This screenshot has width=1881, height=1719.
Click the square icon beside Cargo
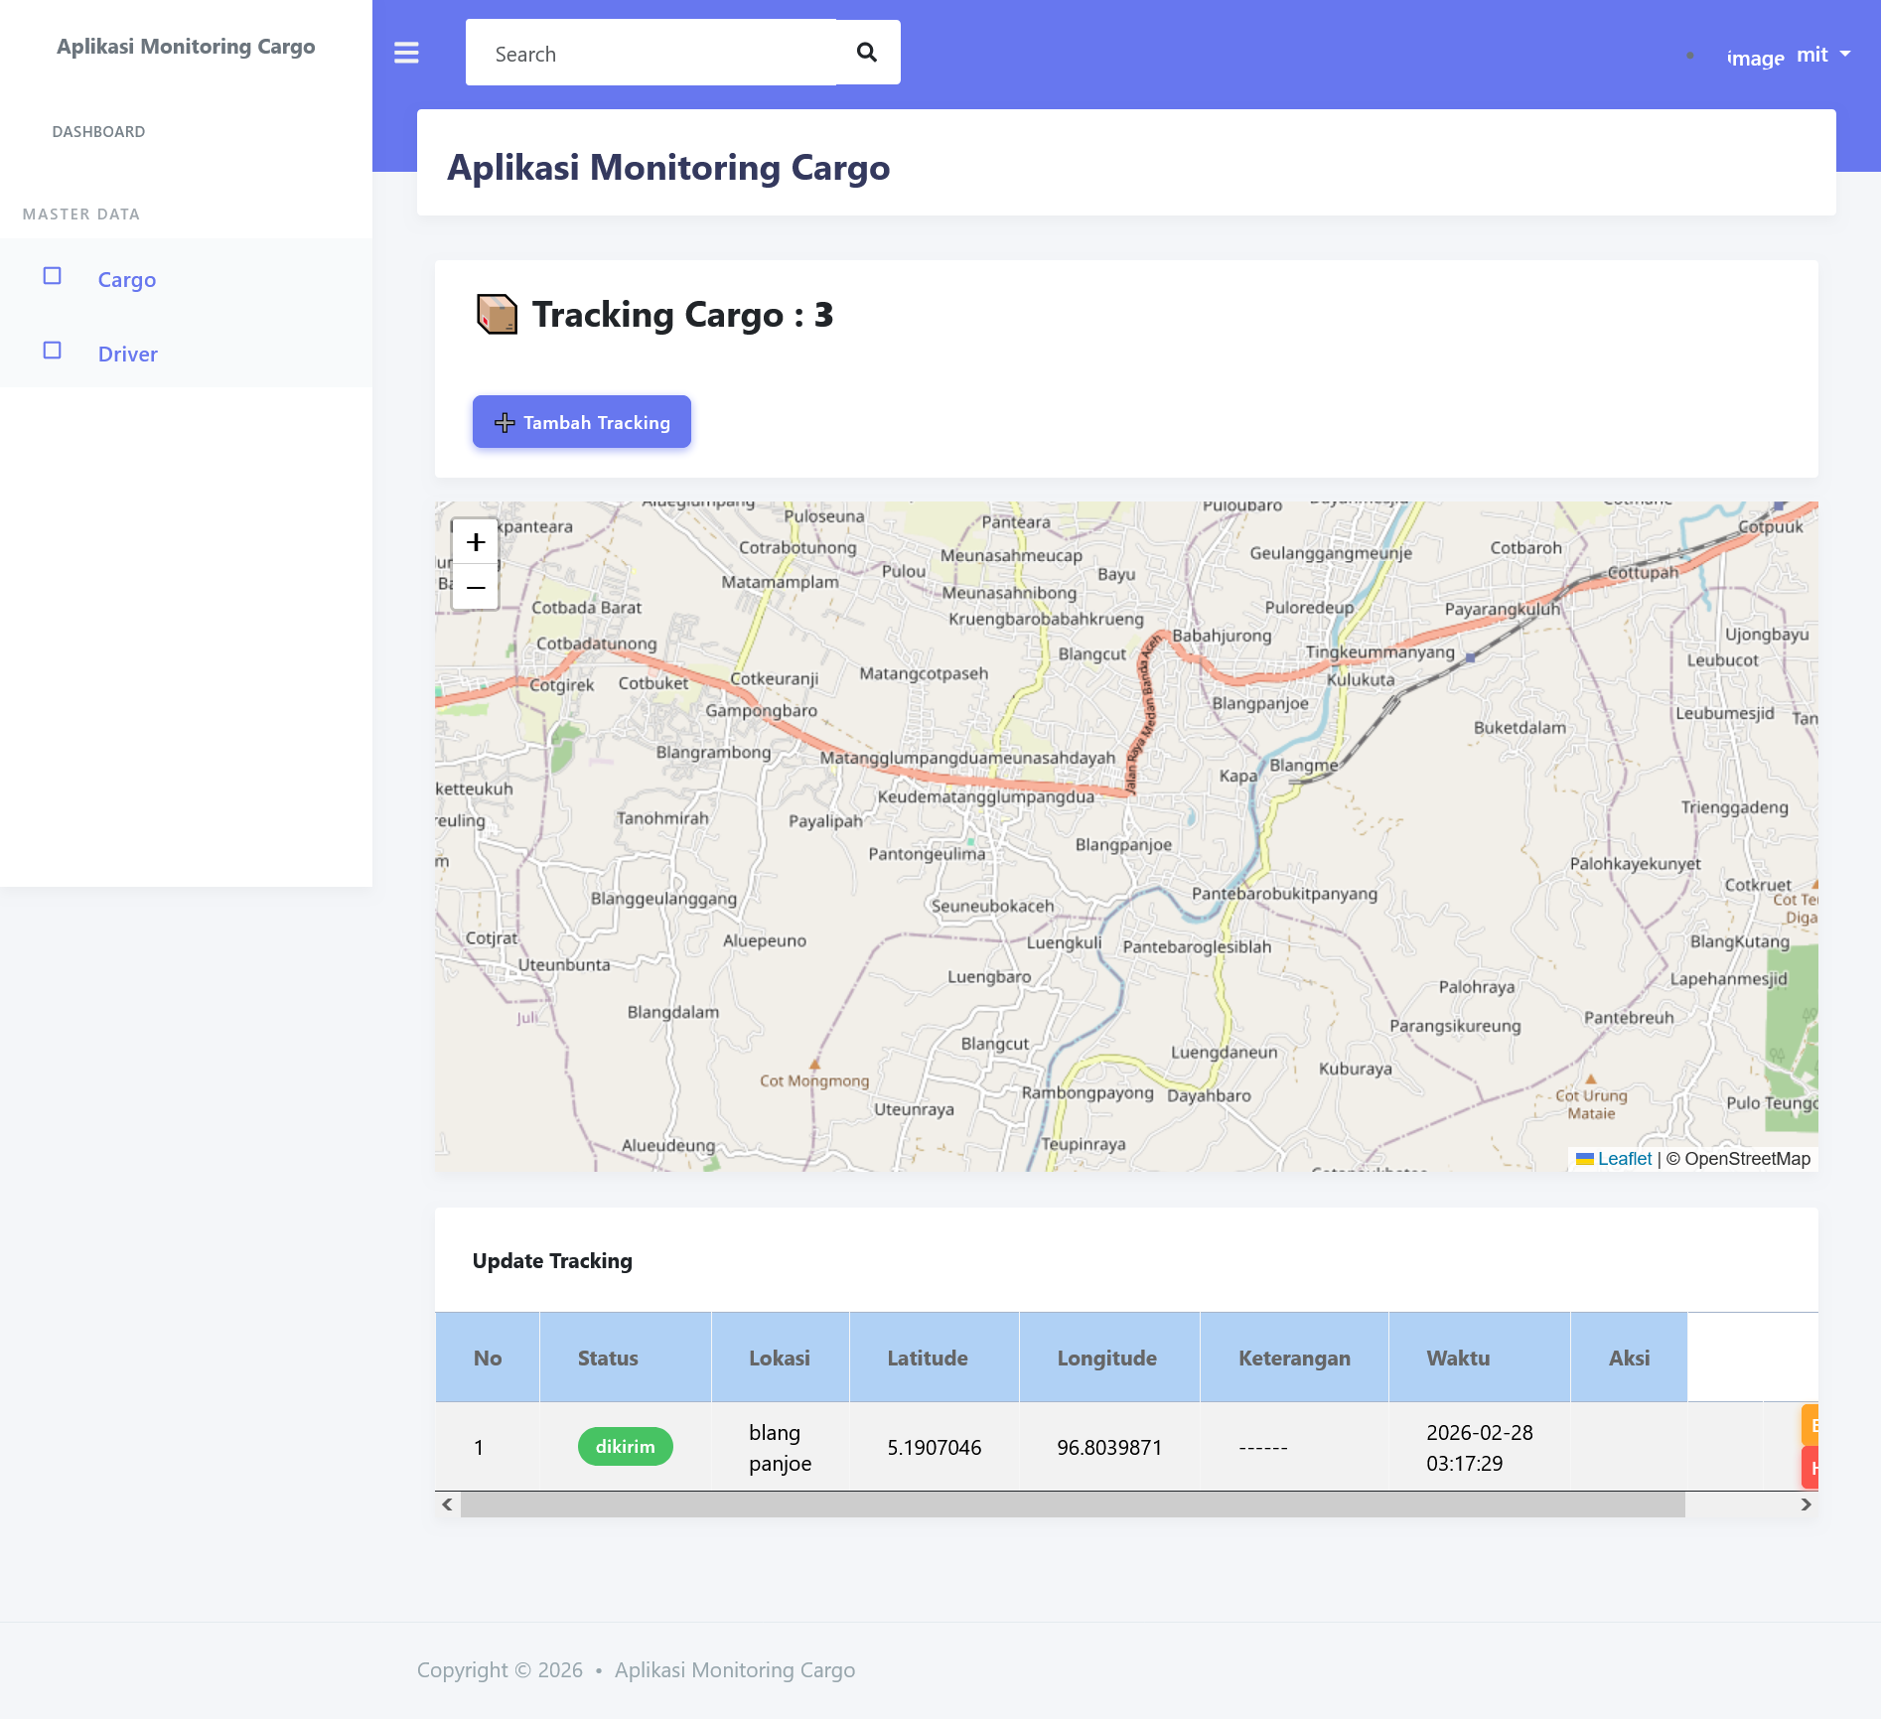(53, 276)
